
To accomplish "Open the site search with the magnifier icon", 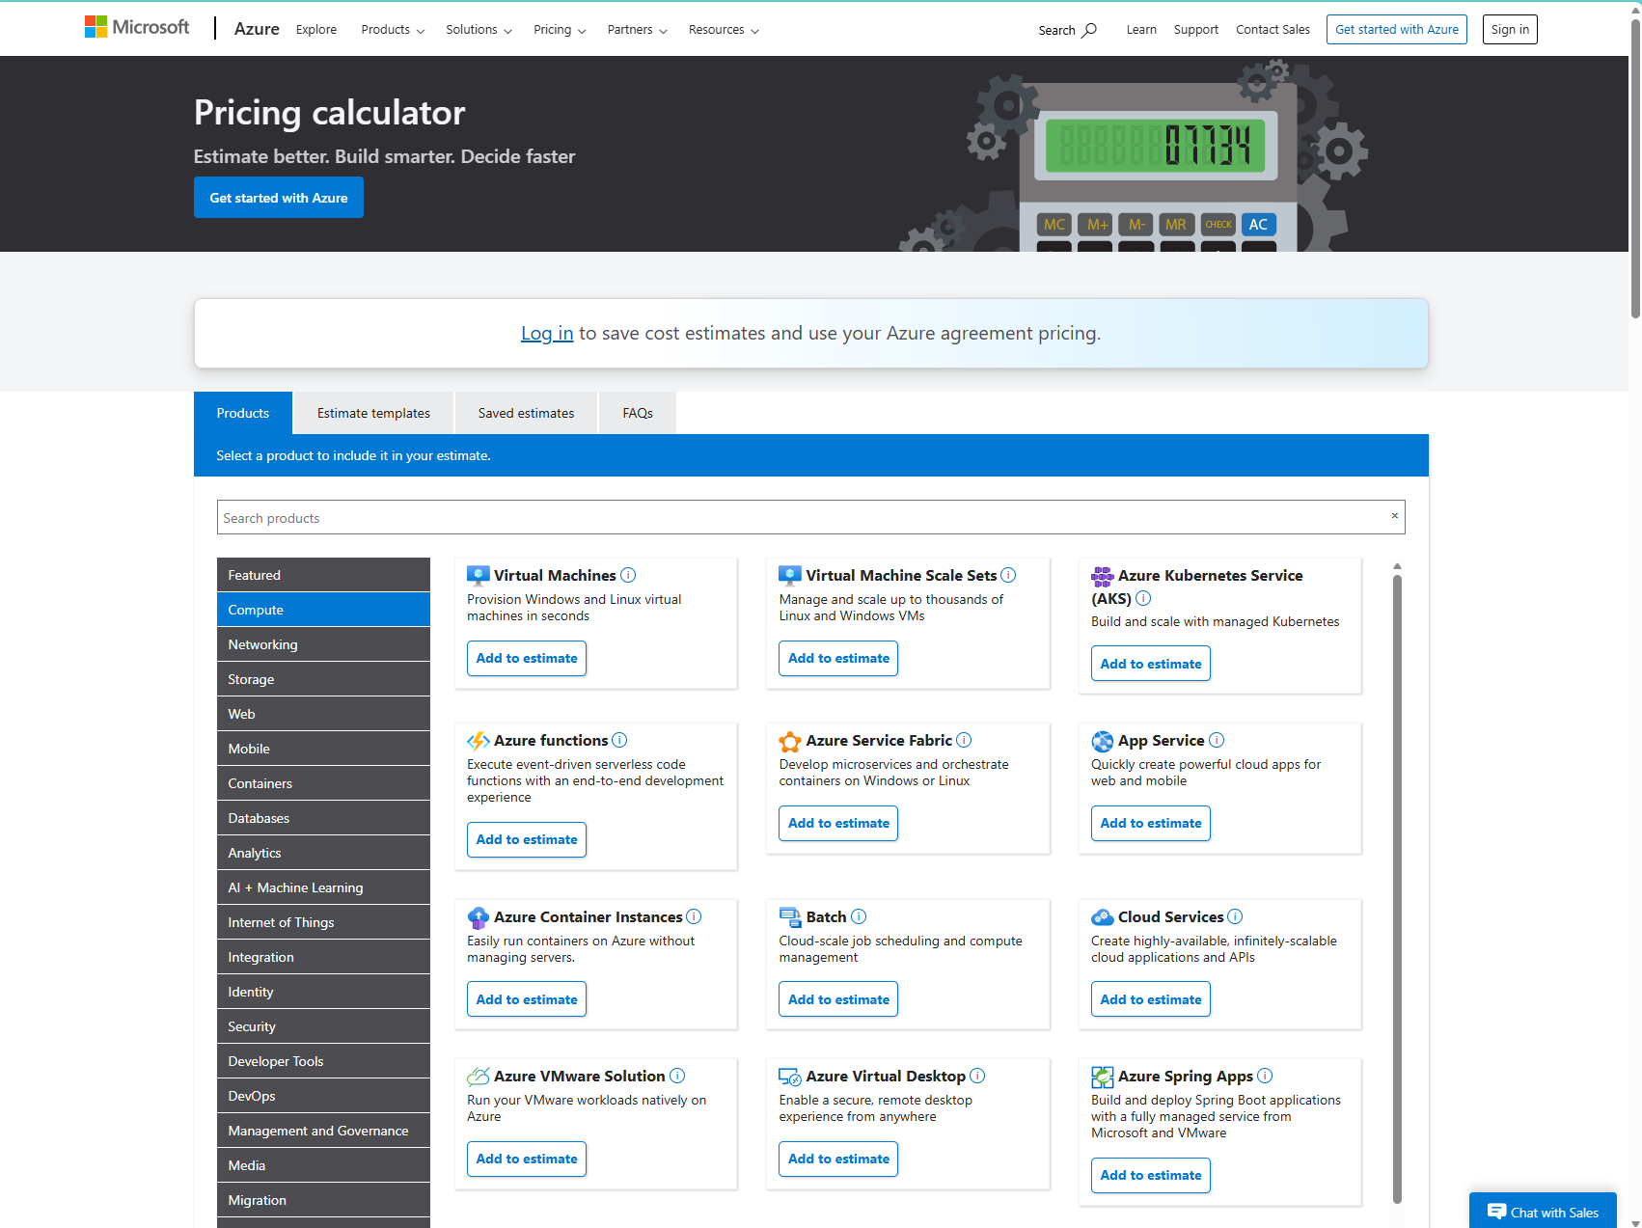I will (1088, 30).
